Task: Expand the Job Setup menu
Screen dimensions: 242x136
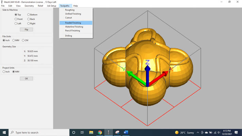Action: coord(51,6)
